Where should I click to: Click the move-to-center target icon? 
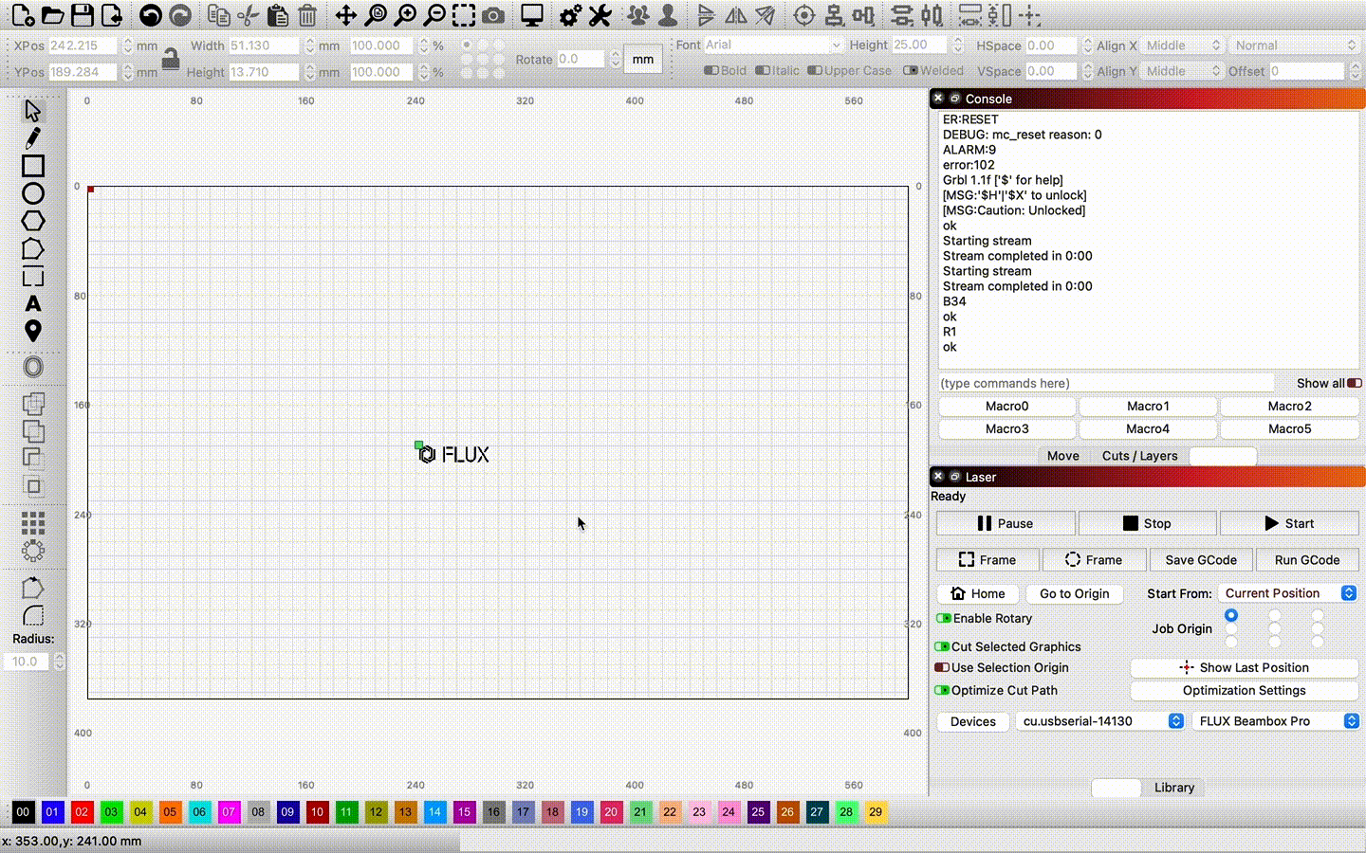pos(803,15)
